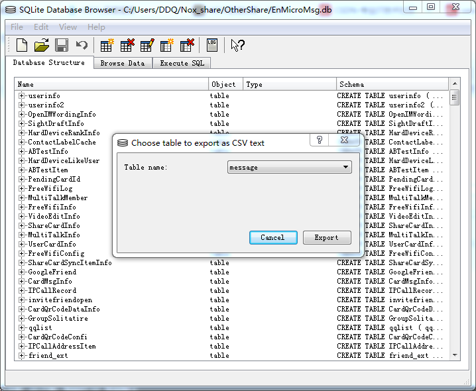The height and width of the screenshot is (391, 476).
Task: Expand the SightDraftInfo table node
Action: click(x=21, y=123)
